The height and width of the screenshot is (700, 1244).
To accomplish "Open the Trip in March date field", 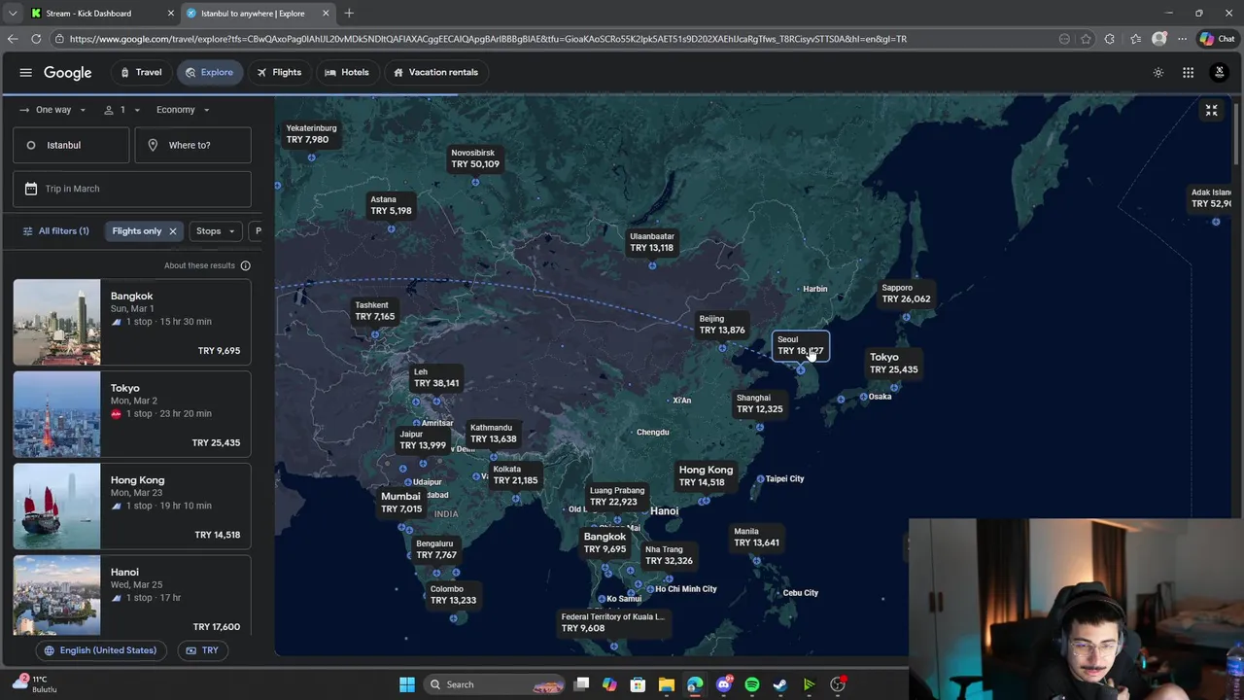I will coord(132,189).
